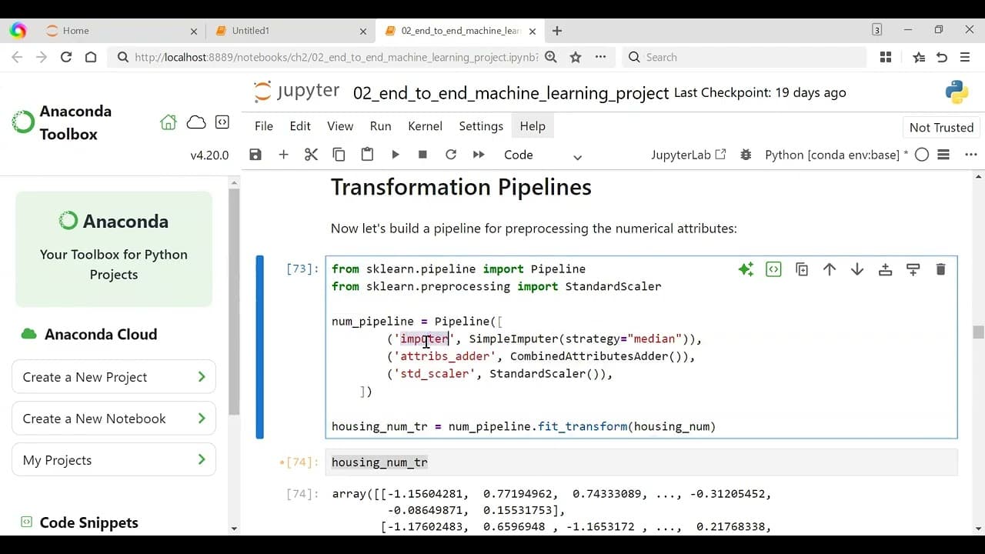Click the code snippet icon in cell toolbar
This screenshot has width=985, height=554.
click(773, 269)
